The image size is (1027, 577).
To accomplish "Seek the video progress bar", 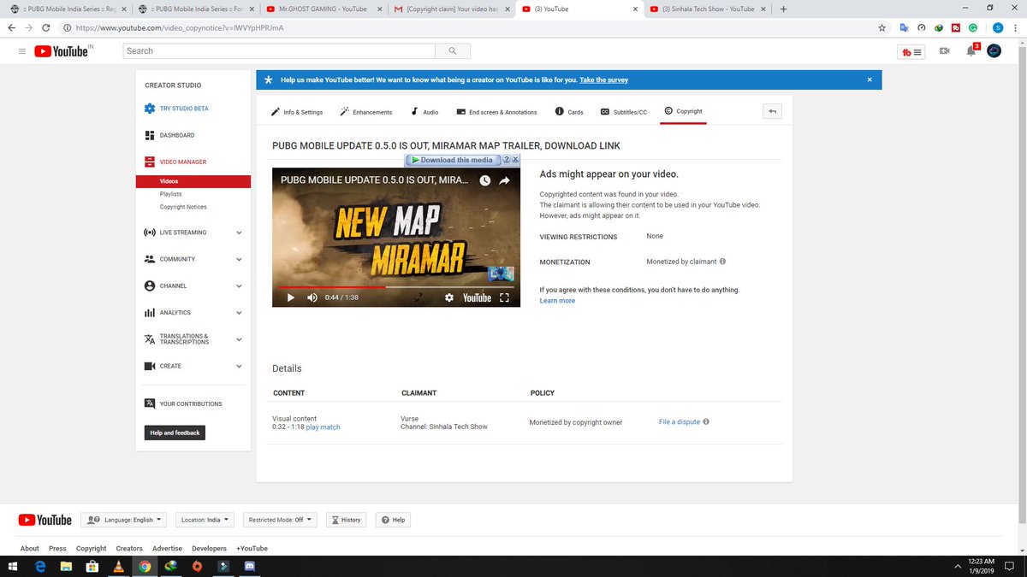I will coord(396,286).
